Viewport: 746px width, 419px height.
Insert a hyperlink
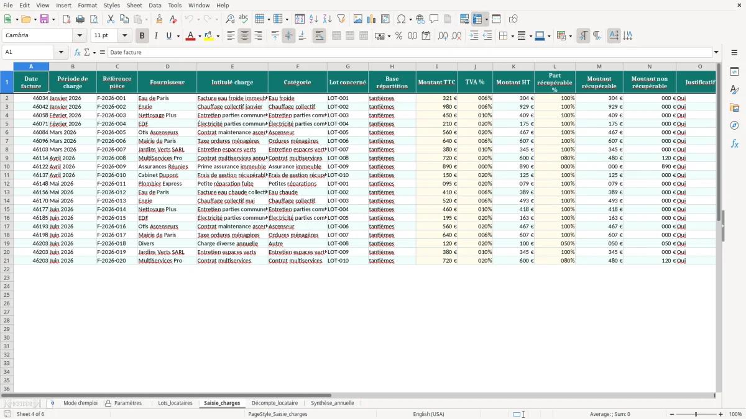[420, 19]
